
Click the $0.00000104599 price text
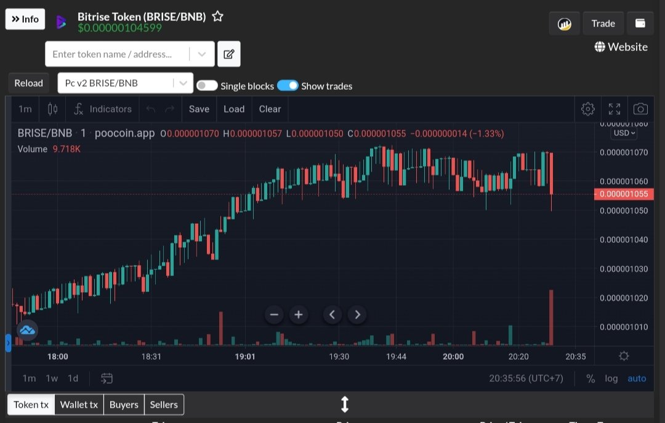(x=119, y=28)
